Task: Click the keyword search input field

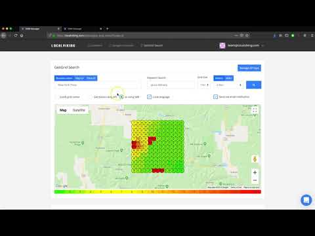Action: [x=171, y=85]
